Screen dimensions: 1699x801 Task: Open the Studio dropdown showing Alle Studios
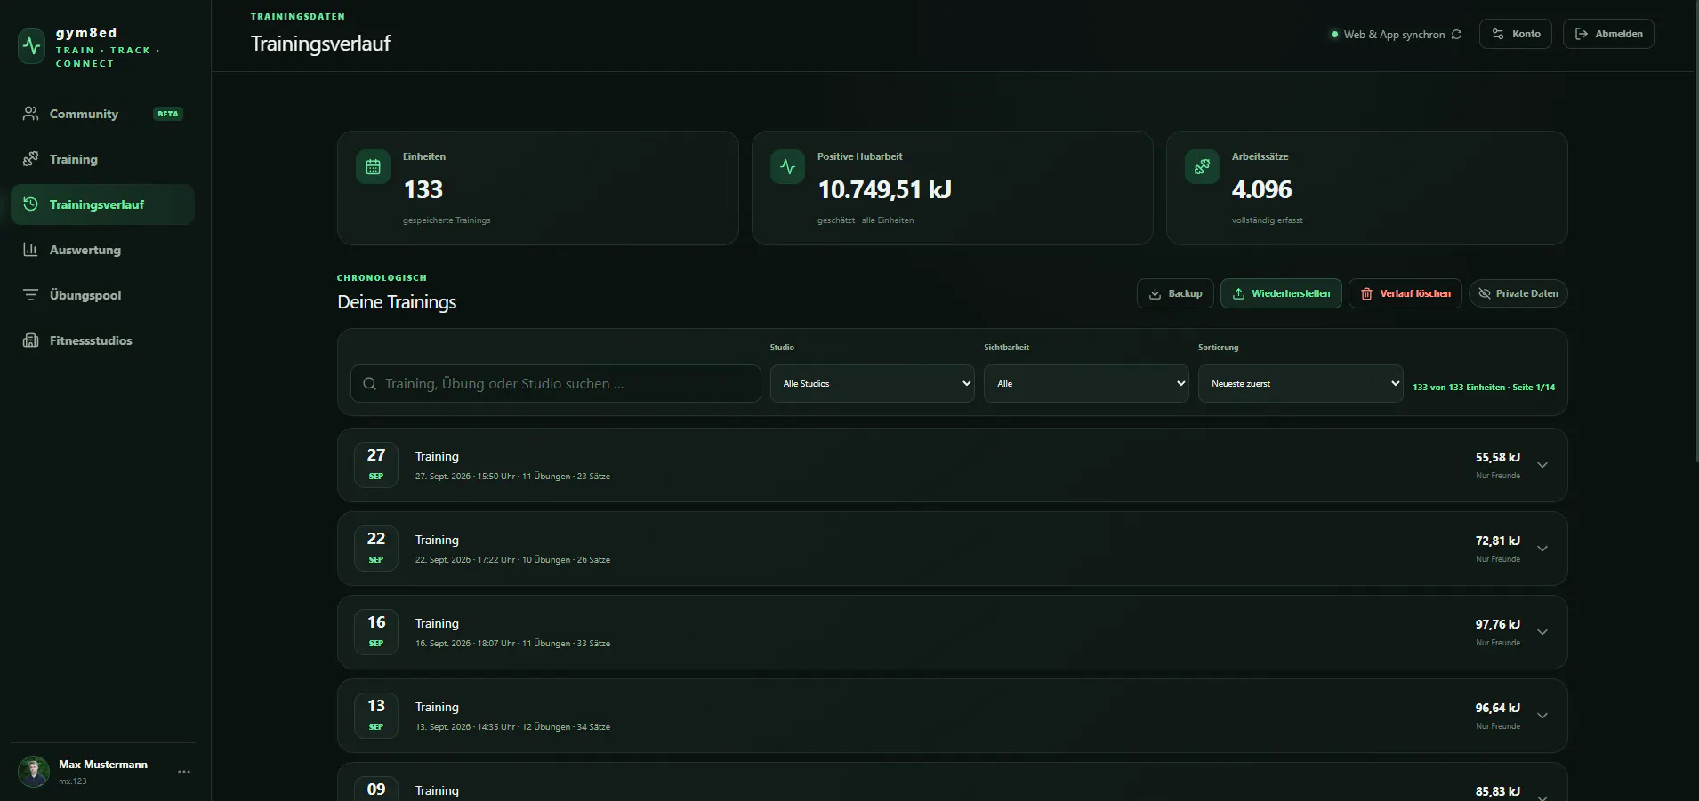point(873,384)
